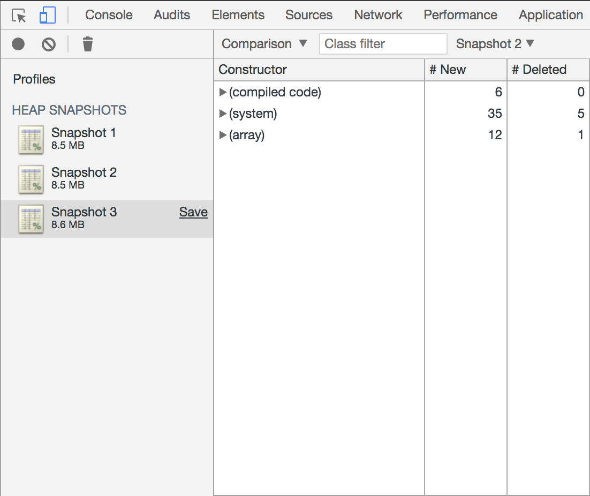
Task: Open the Snapshot 2 base selector dropdown
Action: (495, 43)
